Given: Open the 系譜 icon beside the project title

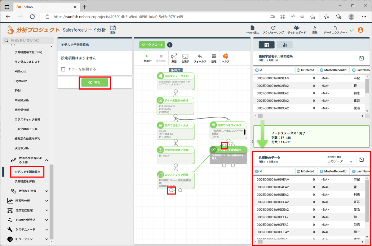Looking at the screenshot, I should tap(113, 29).
